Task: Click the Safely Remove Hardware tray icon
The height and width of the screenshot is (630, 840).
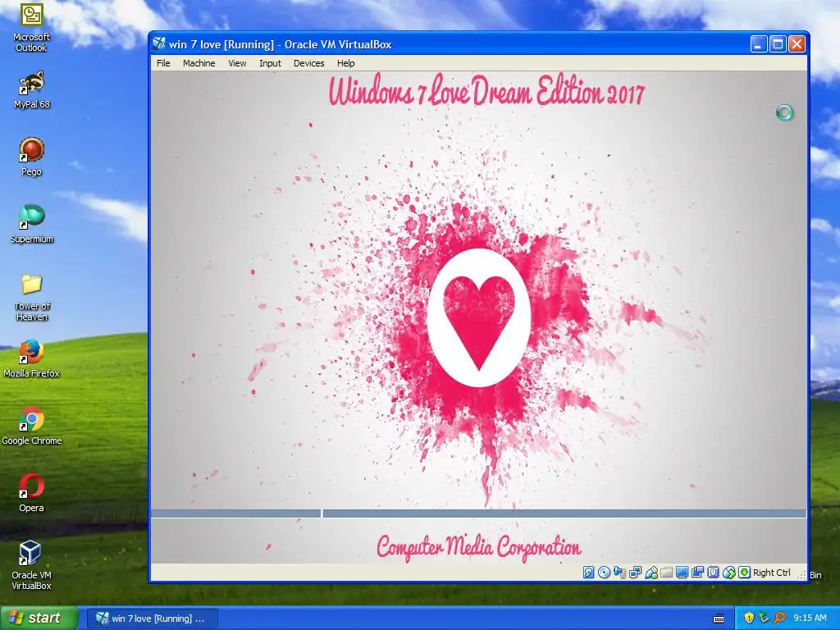Action: [764, 619]
